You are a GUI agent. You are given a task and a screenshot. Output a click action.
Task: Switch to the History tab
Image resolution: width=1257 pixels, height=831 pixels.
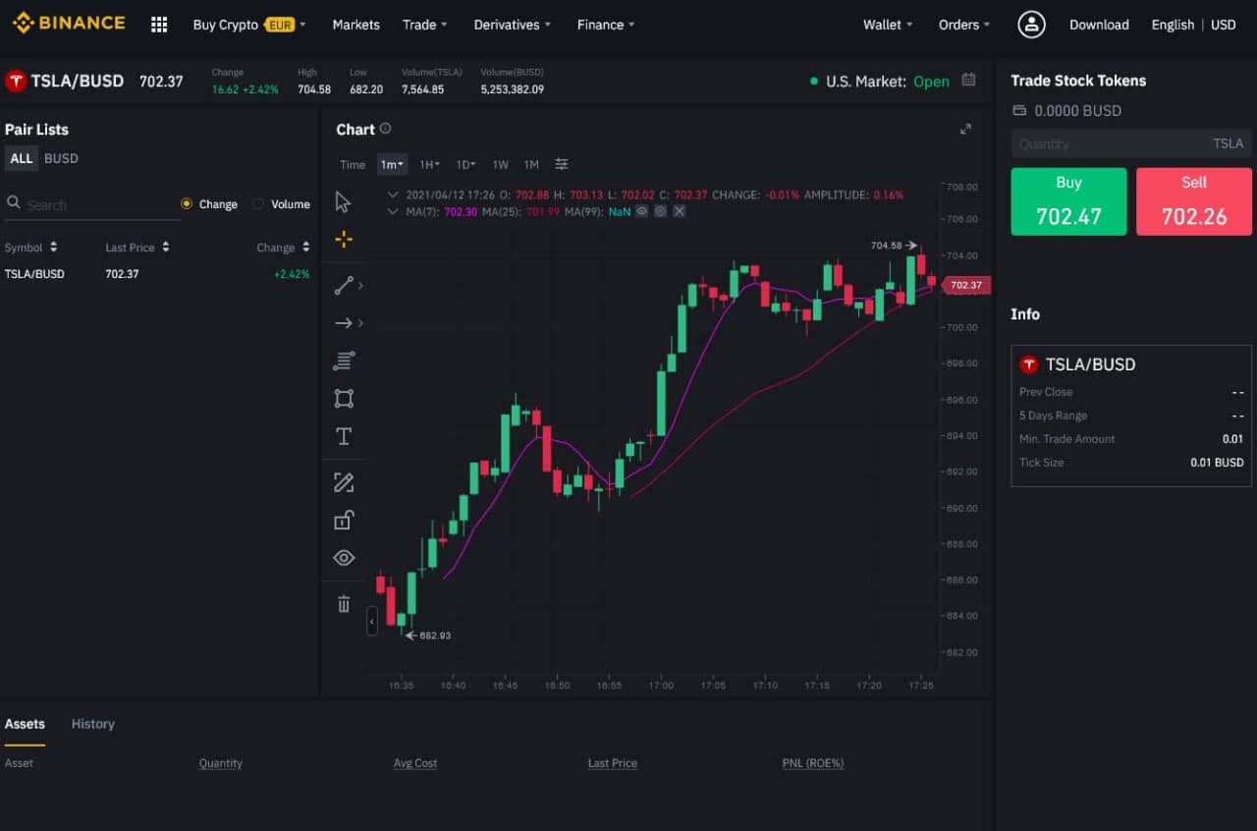coord(91,724)
